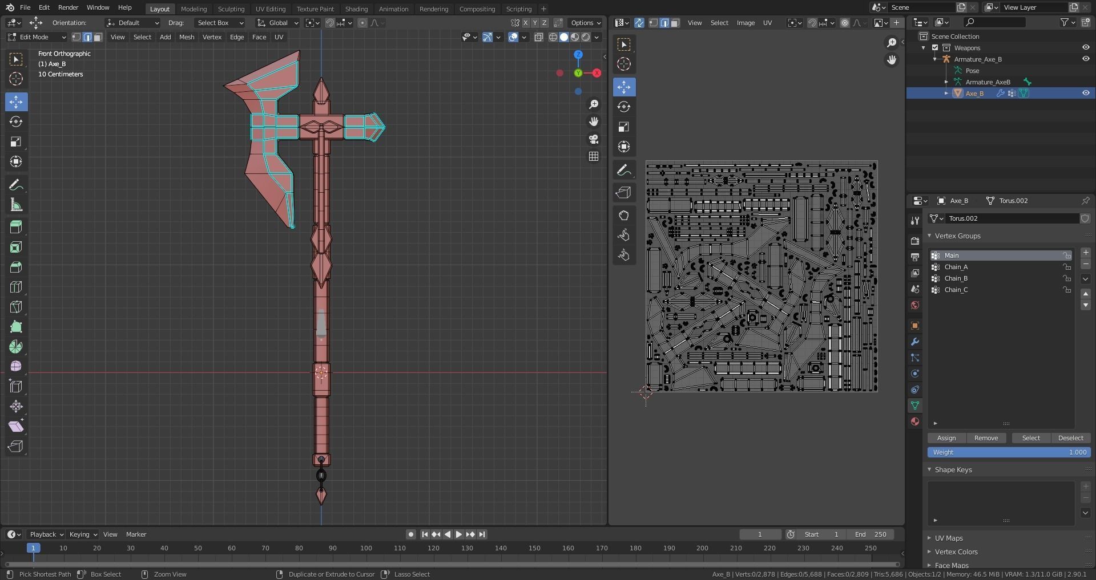
Task: Click the End frame field
Action: [x=871, y=534]
